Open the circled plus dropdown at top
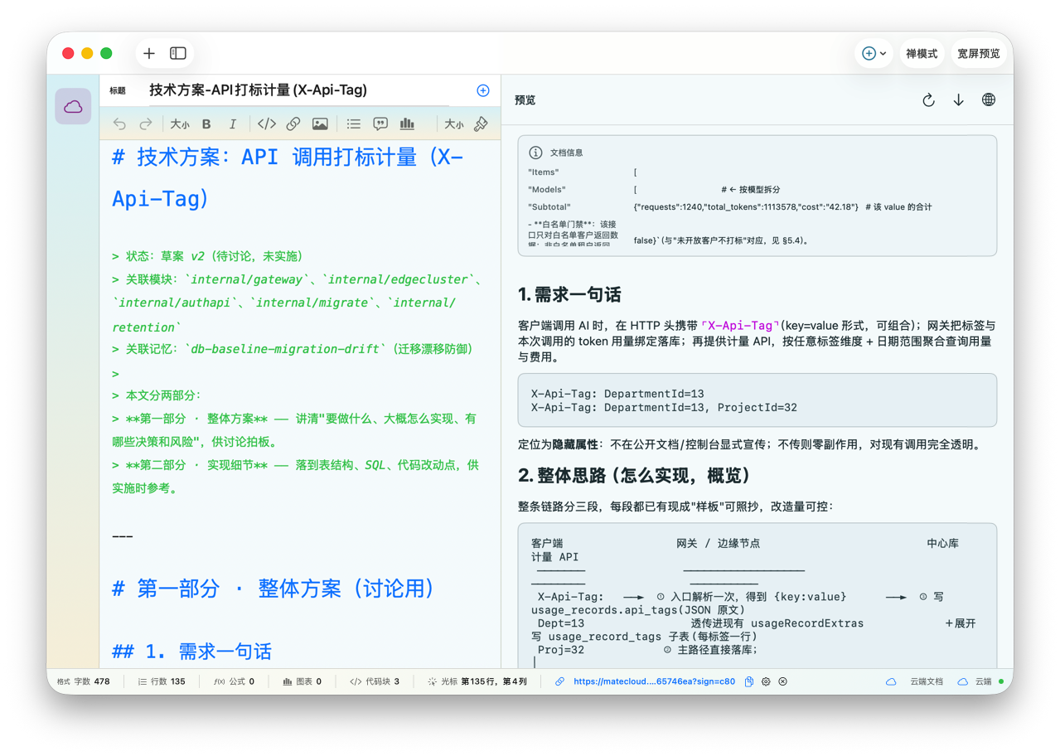Screen dimensions: 1060x756 click(874, 53)
